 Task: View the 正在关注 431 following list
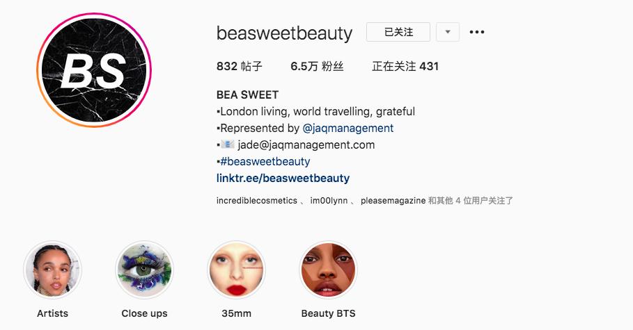tap(405, 66)
